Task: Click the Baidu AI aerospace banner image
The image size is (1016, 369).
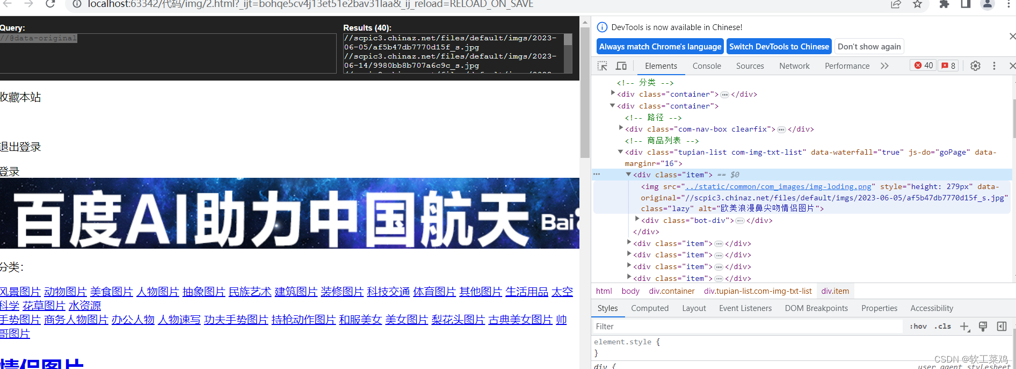Action: (x=289, y=213)
